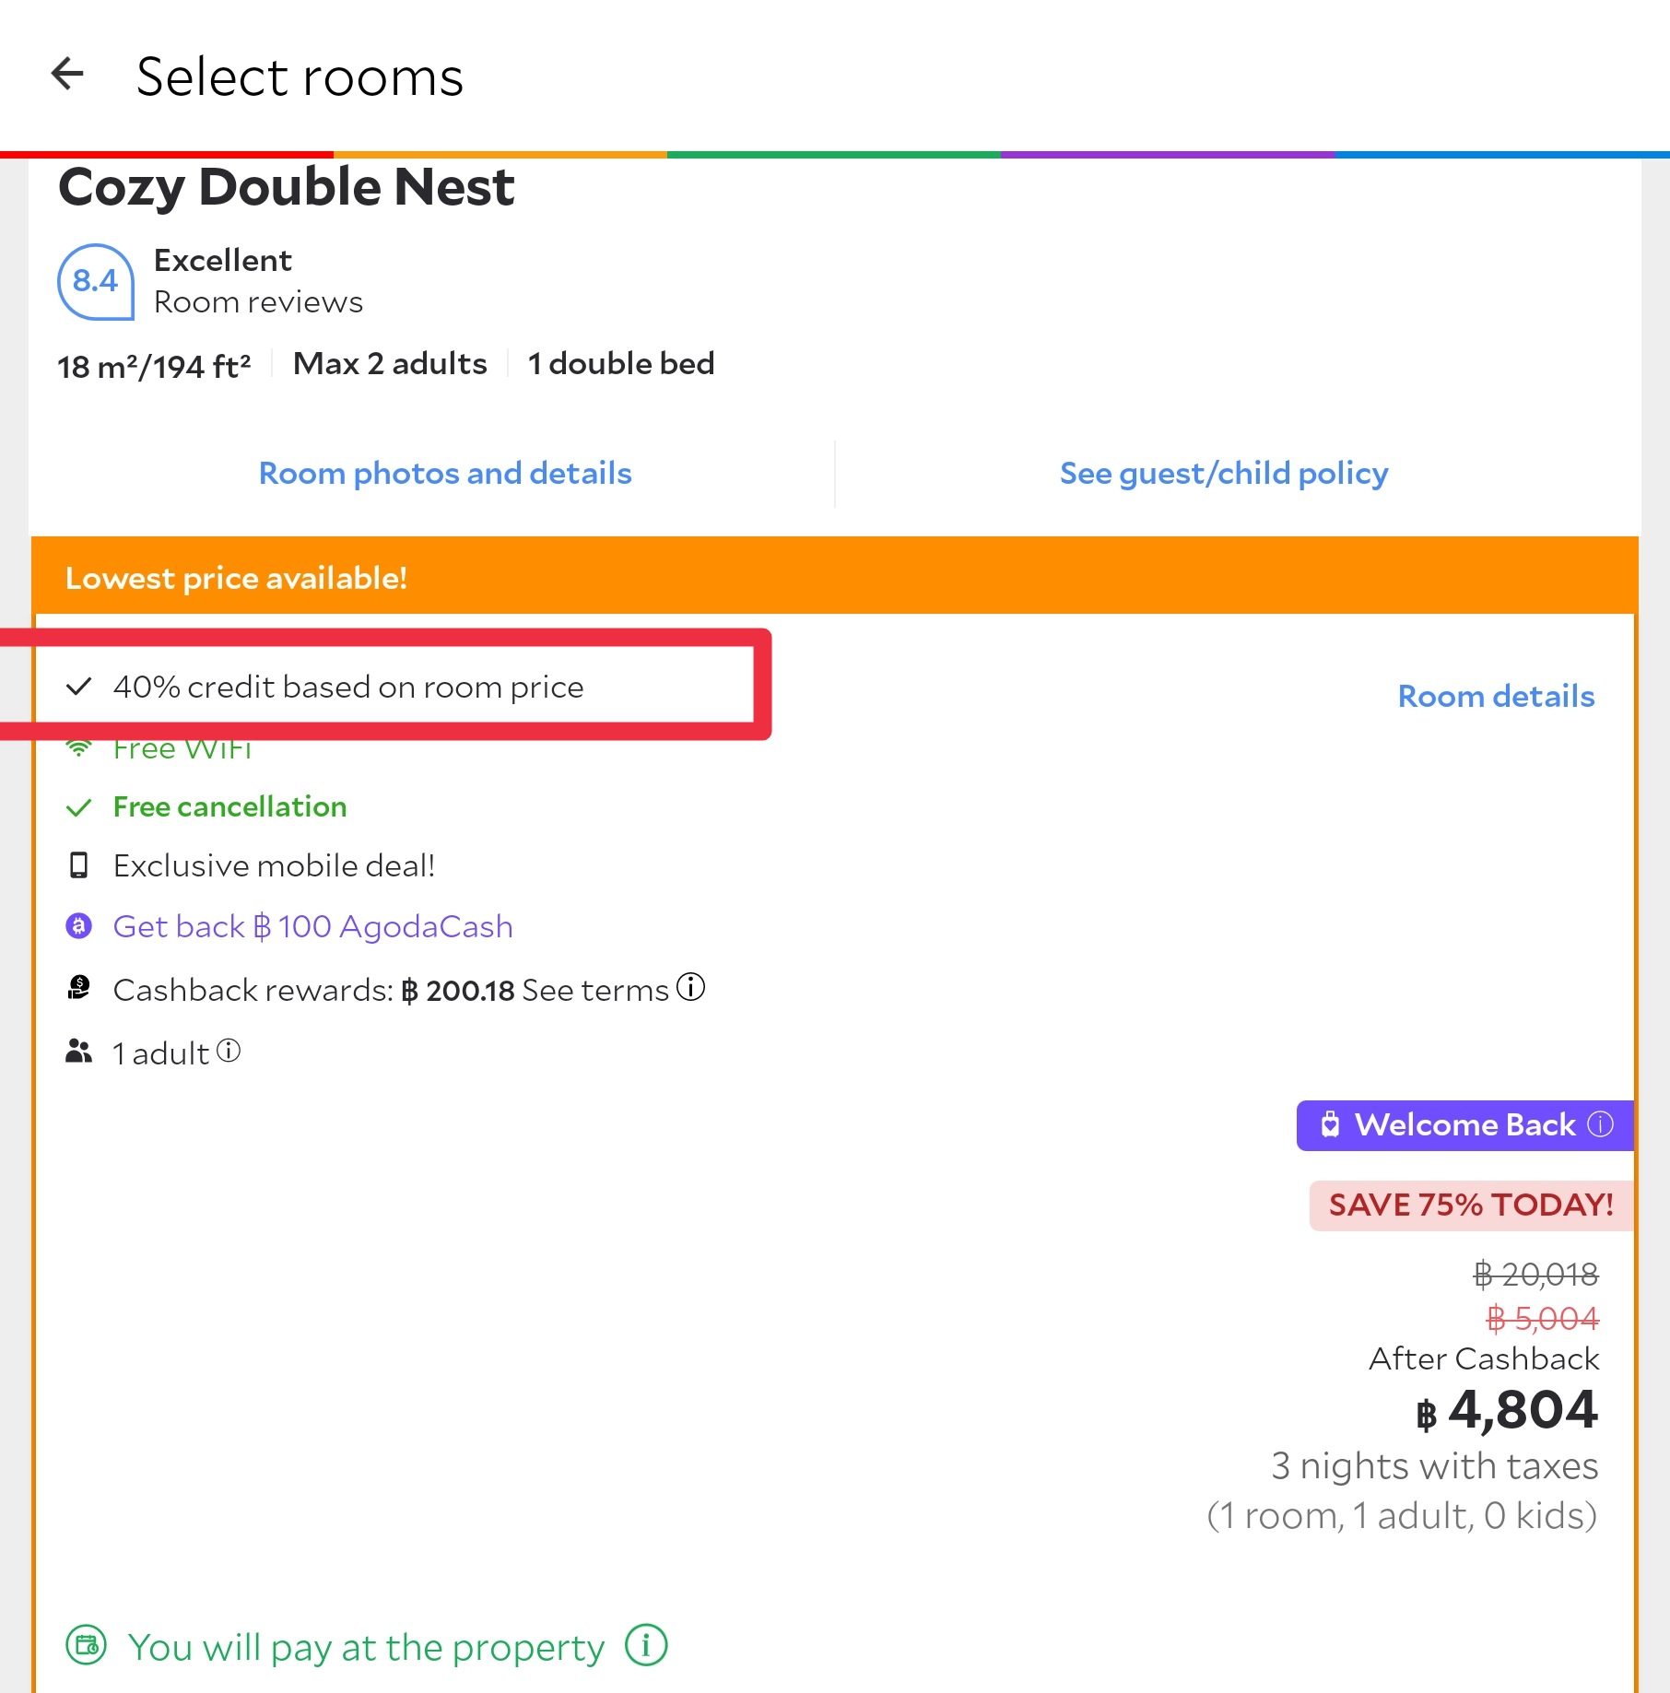Tap the cashback rewards hand-coin icon
This screenshot has height=1693, width=1670.
point(79,988)
